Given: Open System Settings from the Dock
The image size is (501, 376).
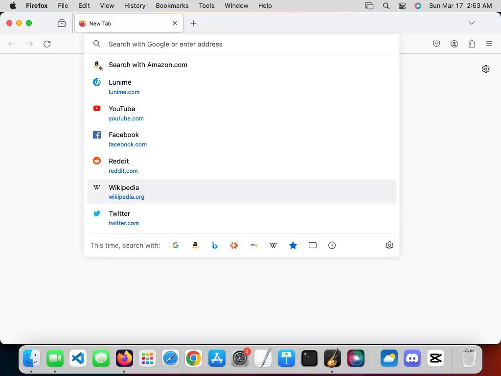Looking at the screenshot, I should [240, 358].
